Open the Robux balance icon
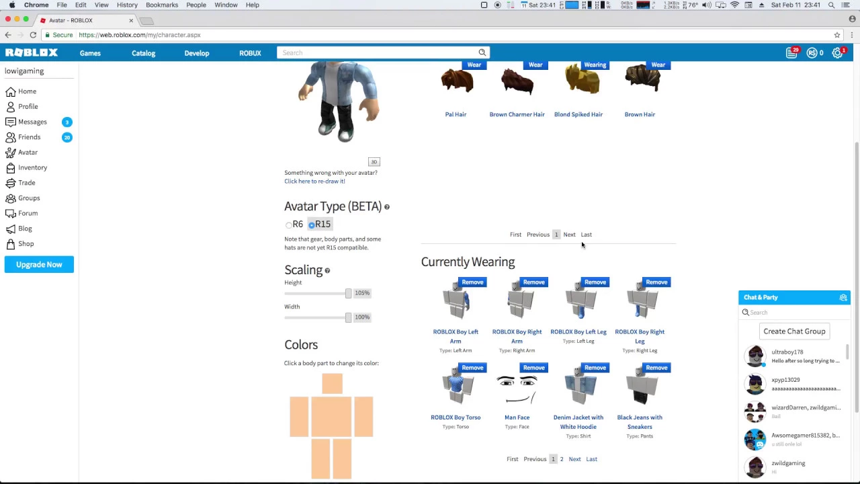 812,52
